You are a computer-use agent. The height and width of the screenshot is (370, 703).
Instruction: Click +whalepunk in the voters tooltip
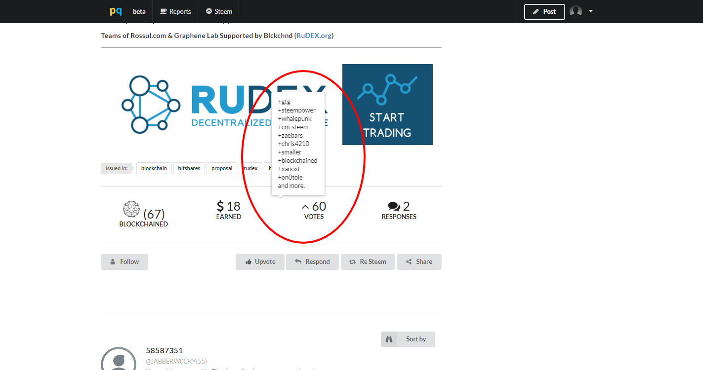[x=295, y=119]
